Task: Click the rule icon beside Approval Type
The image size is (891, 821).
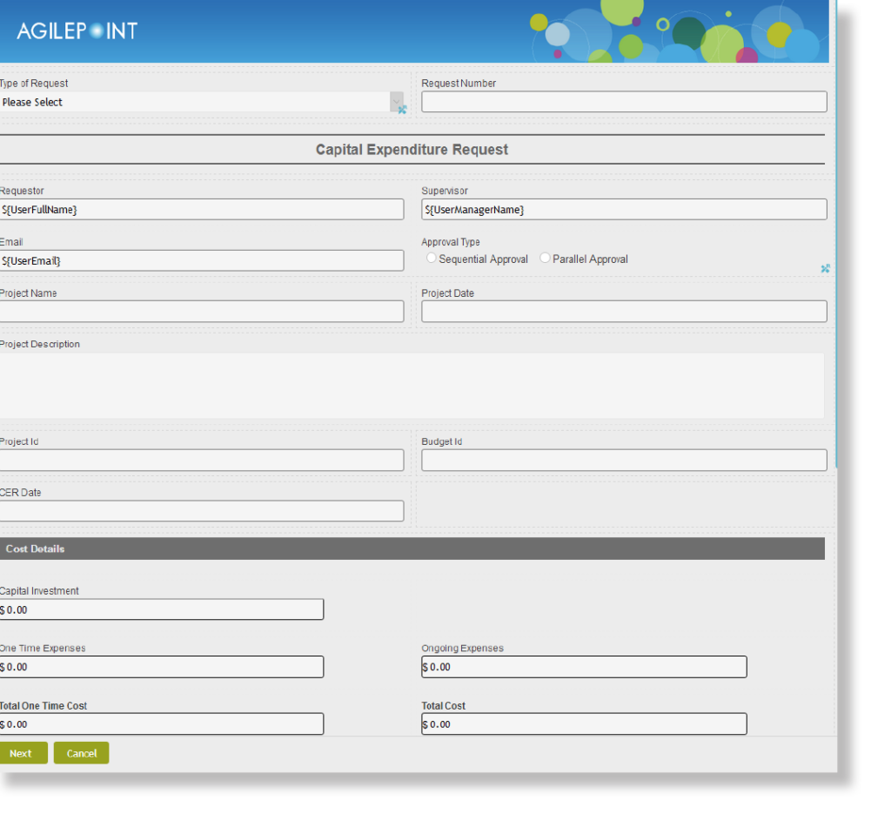Action: pyautogui.click(x=825, y=268)
